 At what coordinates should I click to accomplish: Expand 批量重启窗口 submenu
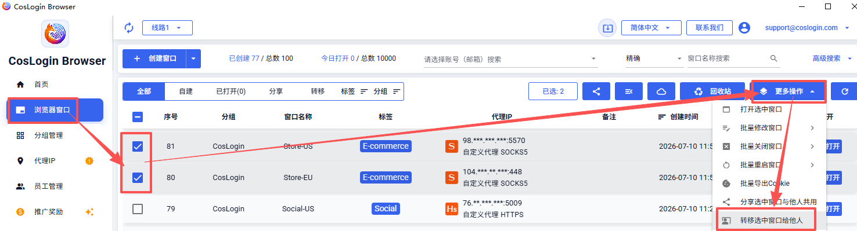[769, 165]
